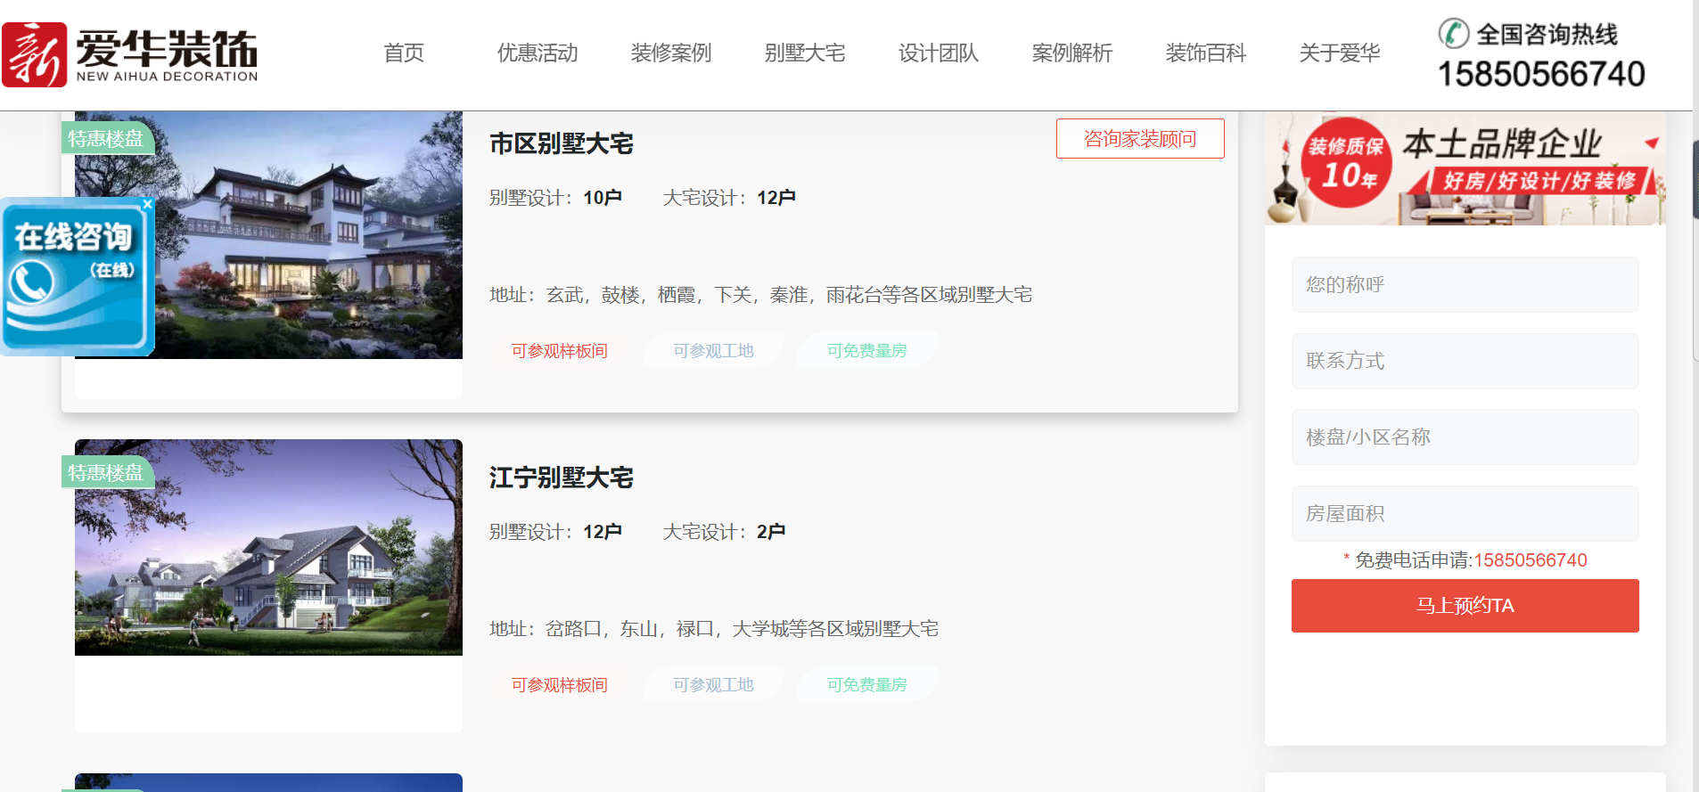Close the 在线咨询 floating widget
Screen dimensions: 1699x792
point(148,204)
